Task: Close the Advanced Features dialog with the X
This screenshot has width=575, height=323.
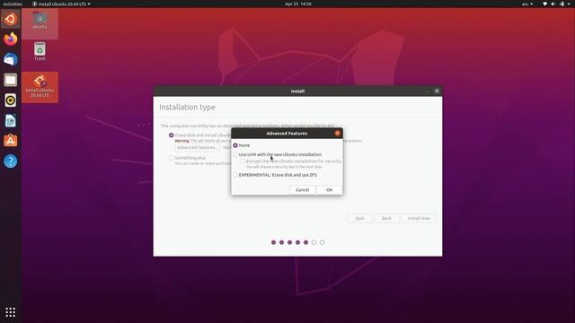Action: (337, 134)
